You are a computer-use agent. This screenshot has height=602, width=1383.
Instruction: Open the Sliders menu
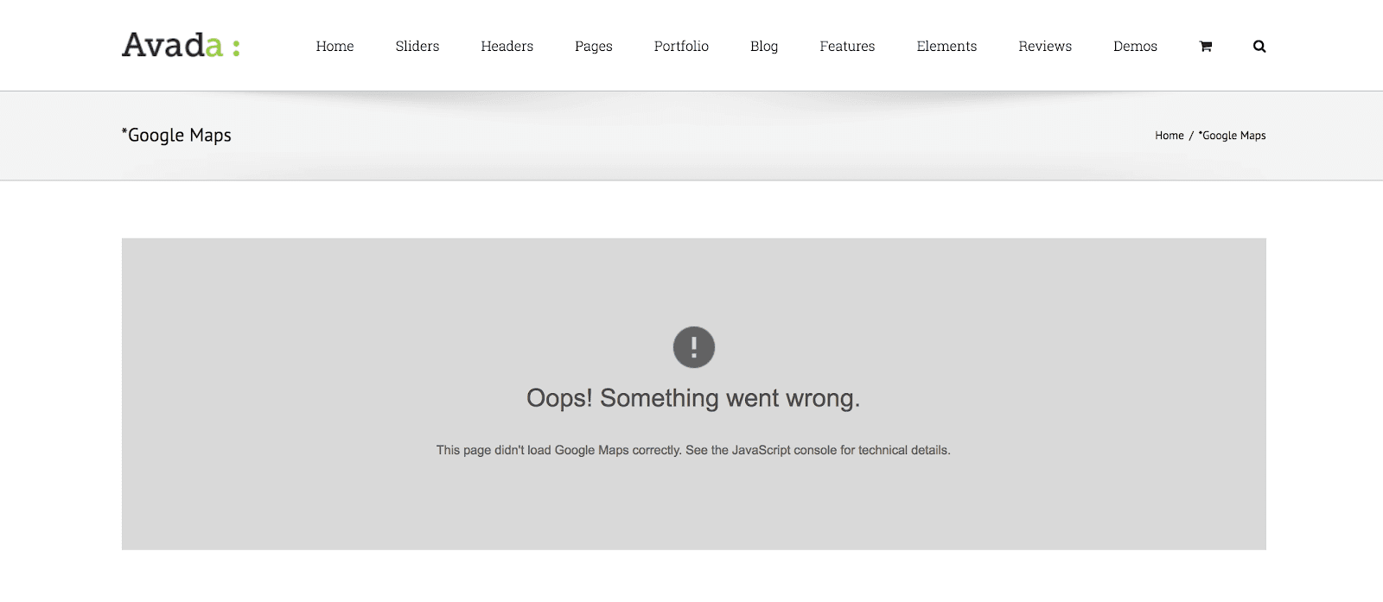point(417,47)
